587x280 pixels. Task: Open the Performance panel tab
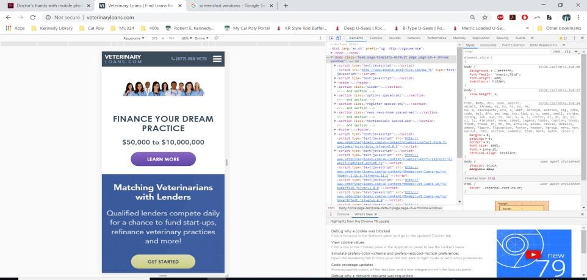click(x=436, y=38)
